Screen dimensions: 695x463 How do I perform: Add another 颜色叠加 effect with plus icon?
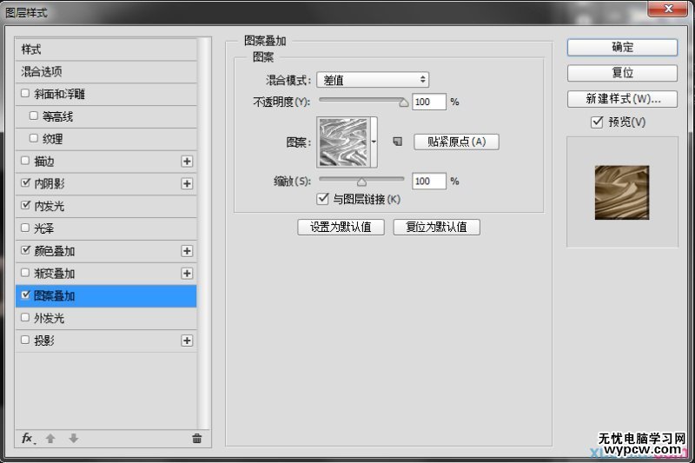click(187, 251)
